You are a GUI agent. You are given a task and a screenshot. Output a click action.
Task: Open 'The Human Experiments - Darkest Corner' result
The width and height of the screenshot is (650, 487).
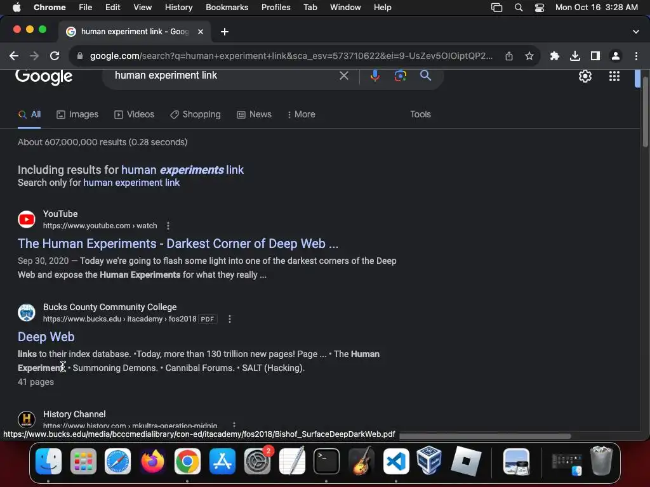(x=178, y=243)
